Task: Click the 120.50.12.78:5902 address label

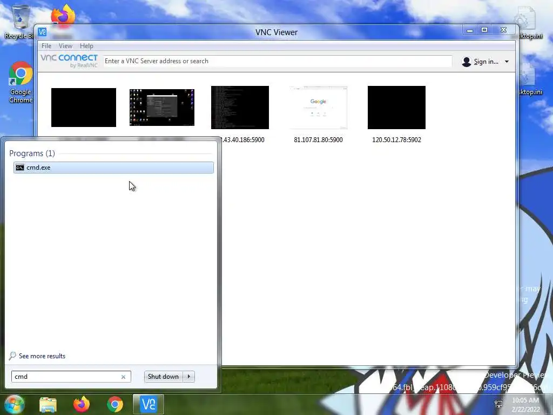Action: click(x=396, y=140)
